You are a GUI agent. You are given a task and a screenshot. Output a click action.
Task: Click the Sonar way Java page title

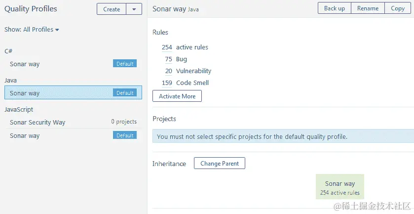pyautogui.click(x=176, y=9)
